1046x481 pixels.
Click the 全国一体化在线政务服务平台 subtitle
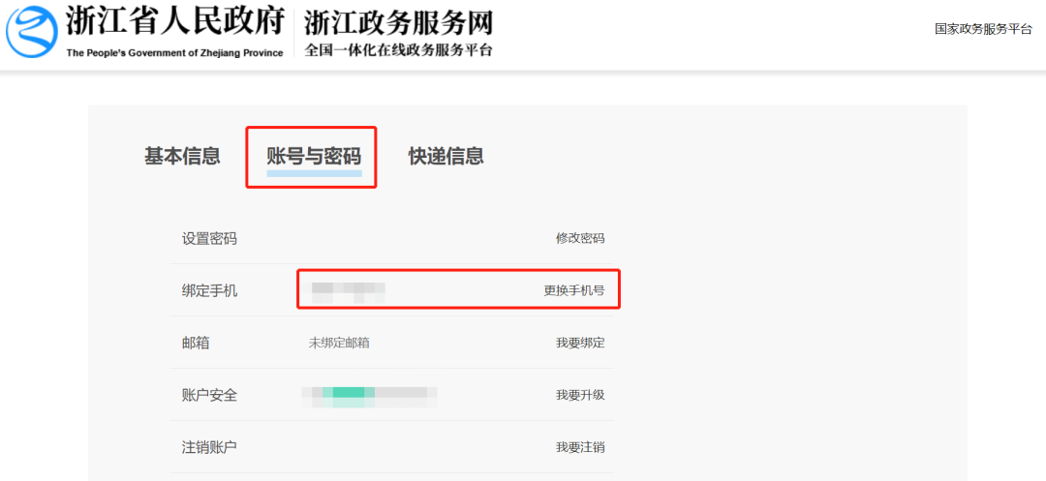398,50
